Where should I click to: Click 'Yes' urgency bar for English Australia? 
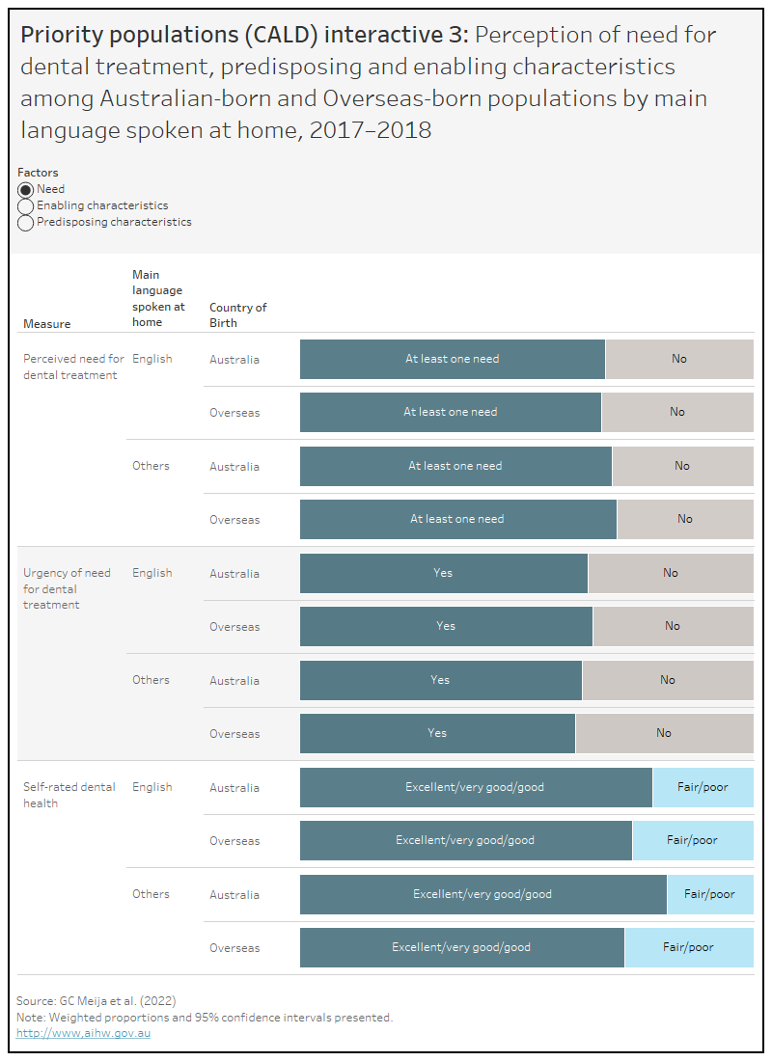pyautogui.click(x=443, y=573)
